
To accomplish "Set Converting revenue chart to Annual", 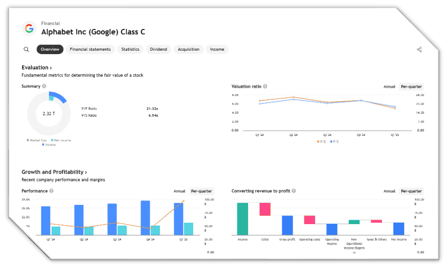I will pyautogui.click(x=389, y=191).
